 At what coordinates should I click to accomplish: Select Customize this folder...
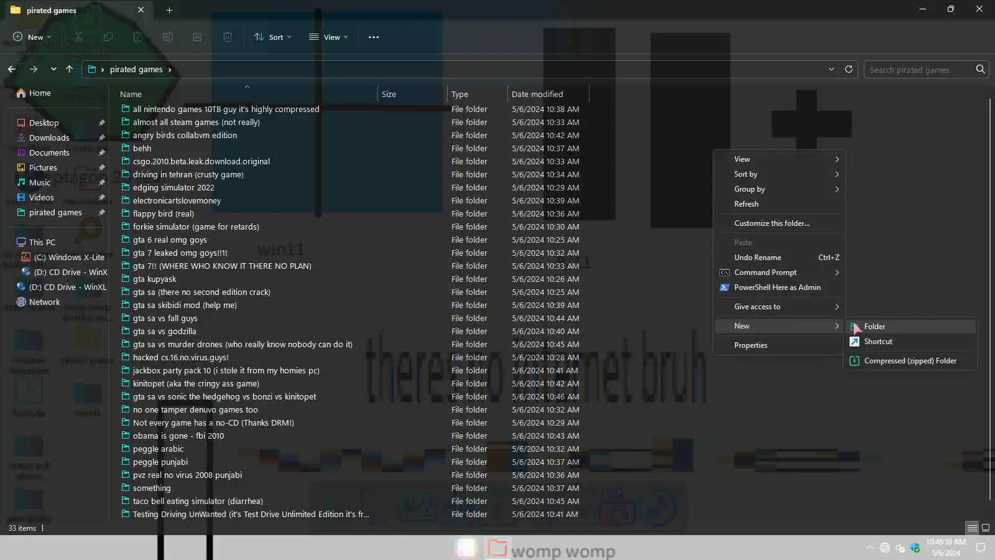pos(779,223)
